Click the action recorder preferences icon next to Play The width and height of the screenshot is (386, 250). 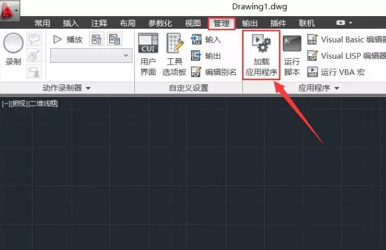96,39
